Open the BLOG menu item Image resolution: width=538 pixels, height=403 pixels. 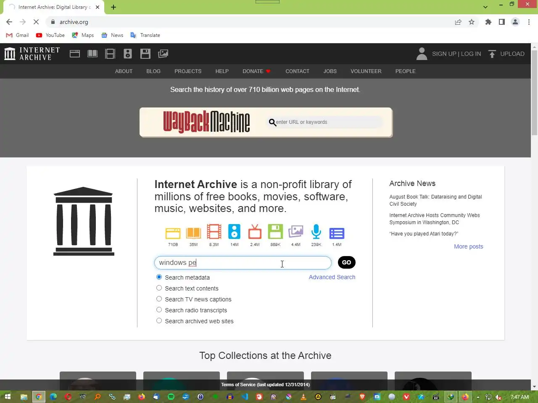(153, 71)
